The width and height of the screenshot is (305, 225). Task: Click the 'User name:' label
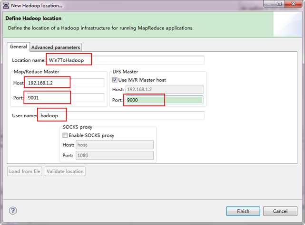25,116
